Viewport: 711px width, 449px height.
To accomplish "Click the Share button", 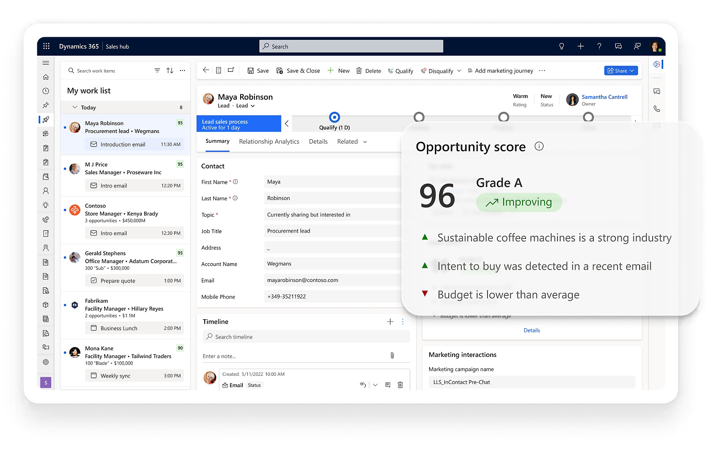I will 621,70.
